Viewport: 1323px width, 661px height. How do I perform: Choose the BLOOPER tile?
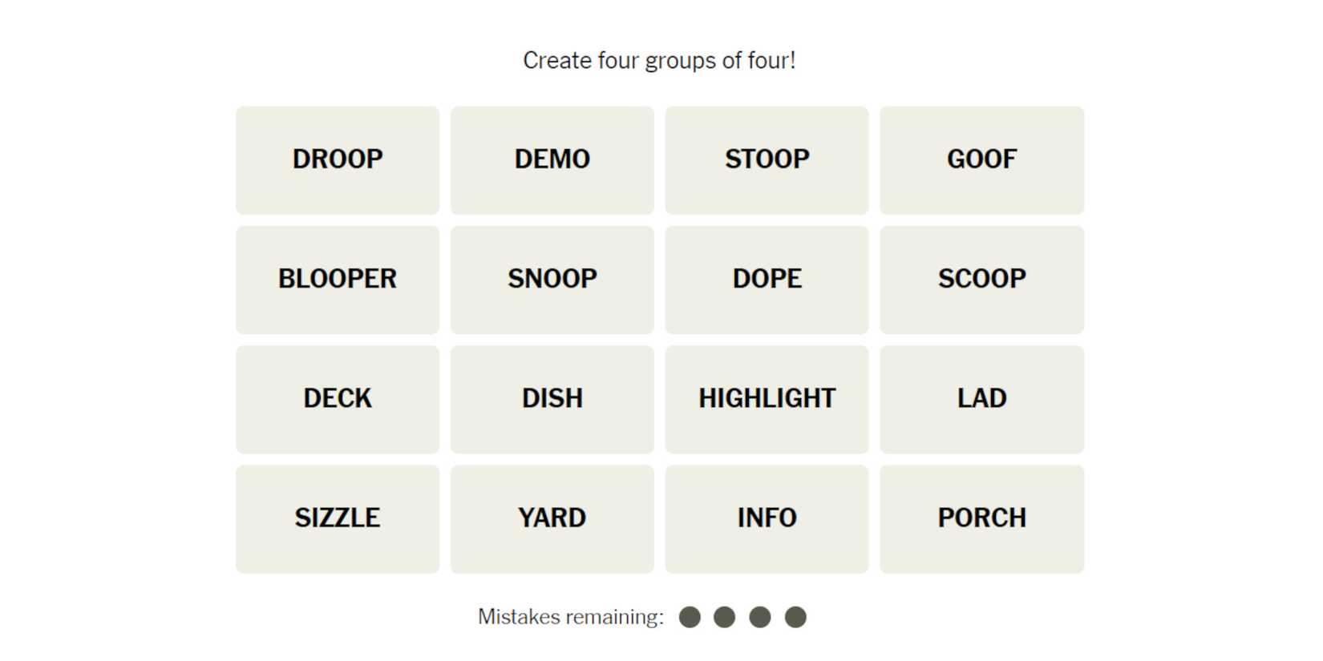[x=338, y=280]
